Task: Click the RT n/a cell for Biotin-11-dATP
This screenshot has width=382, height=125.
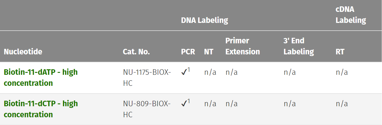Action: 342,72
